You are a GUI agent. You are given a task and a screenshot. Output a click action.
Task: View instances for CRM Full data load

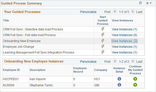tap(124, 35)
